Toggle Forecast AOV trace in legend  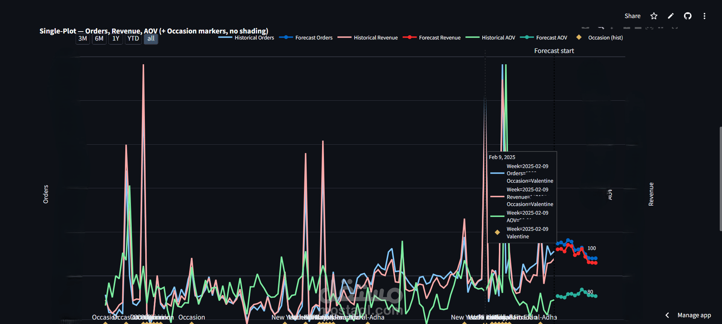click(543, 38)
